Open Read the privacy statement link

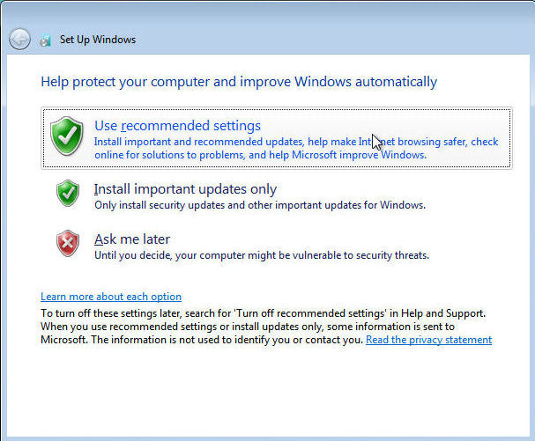click(x=428, y=340)
